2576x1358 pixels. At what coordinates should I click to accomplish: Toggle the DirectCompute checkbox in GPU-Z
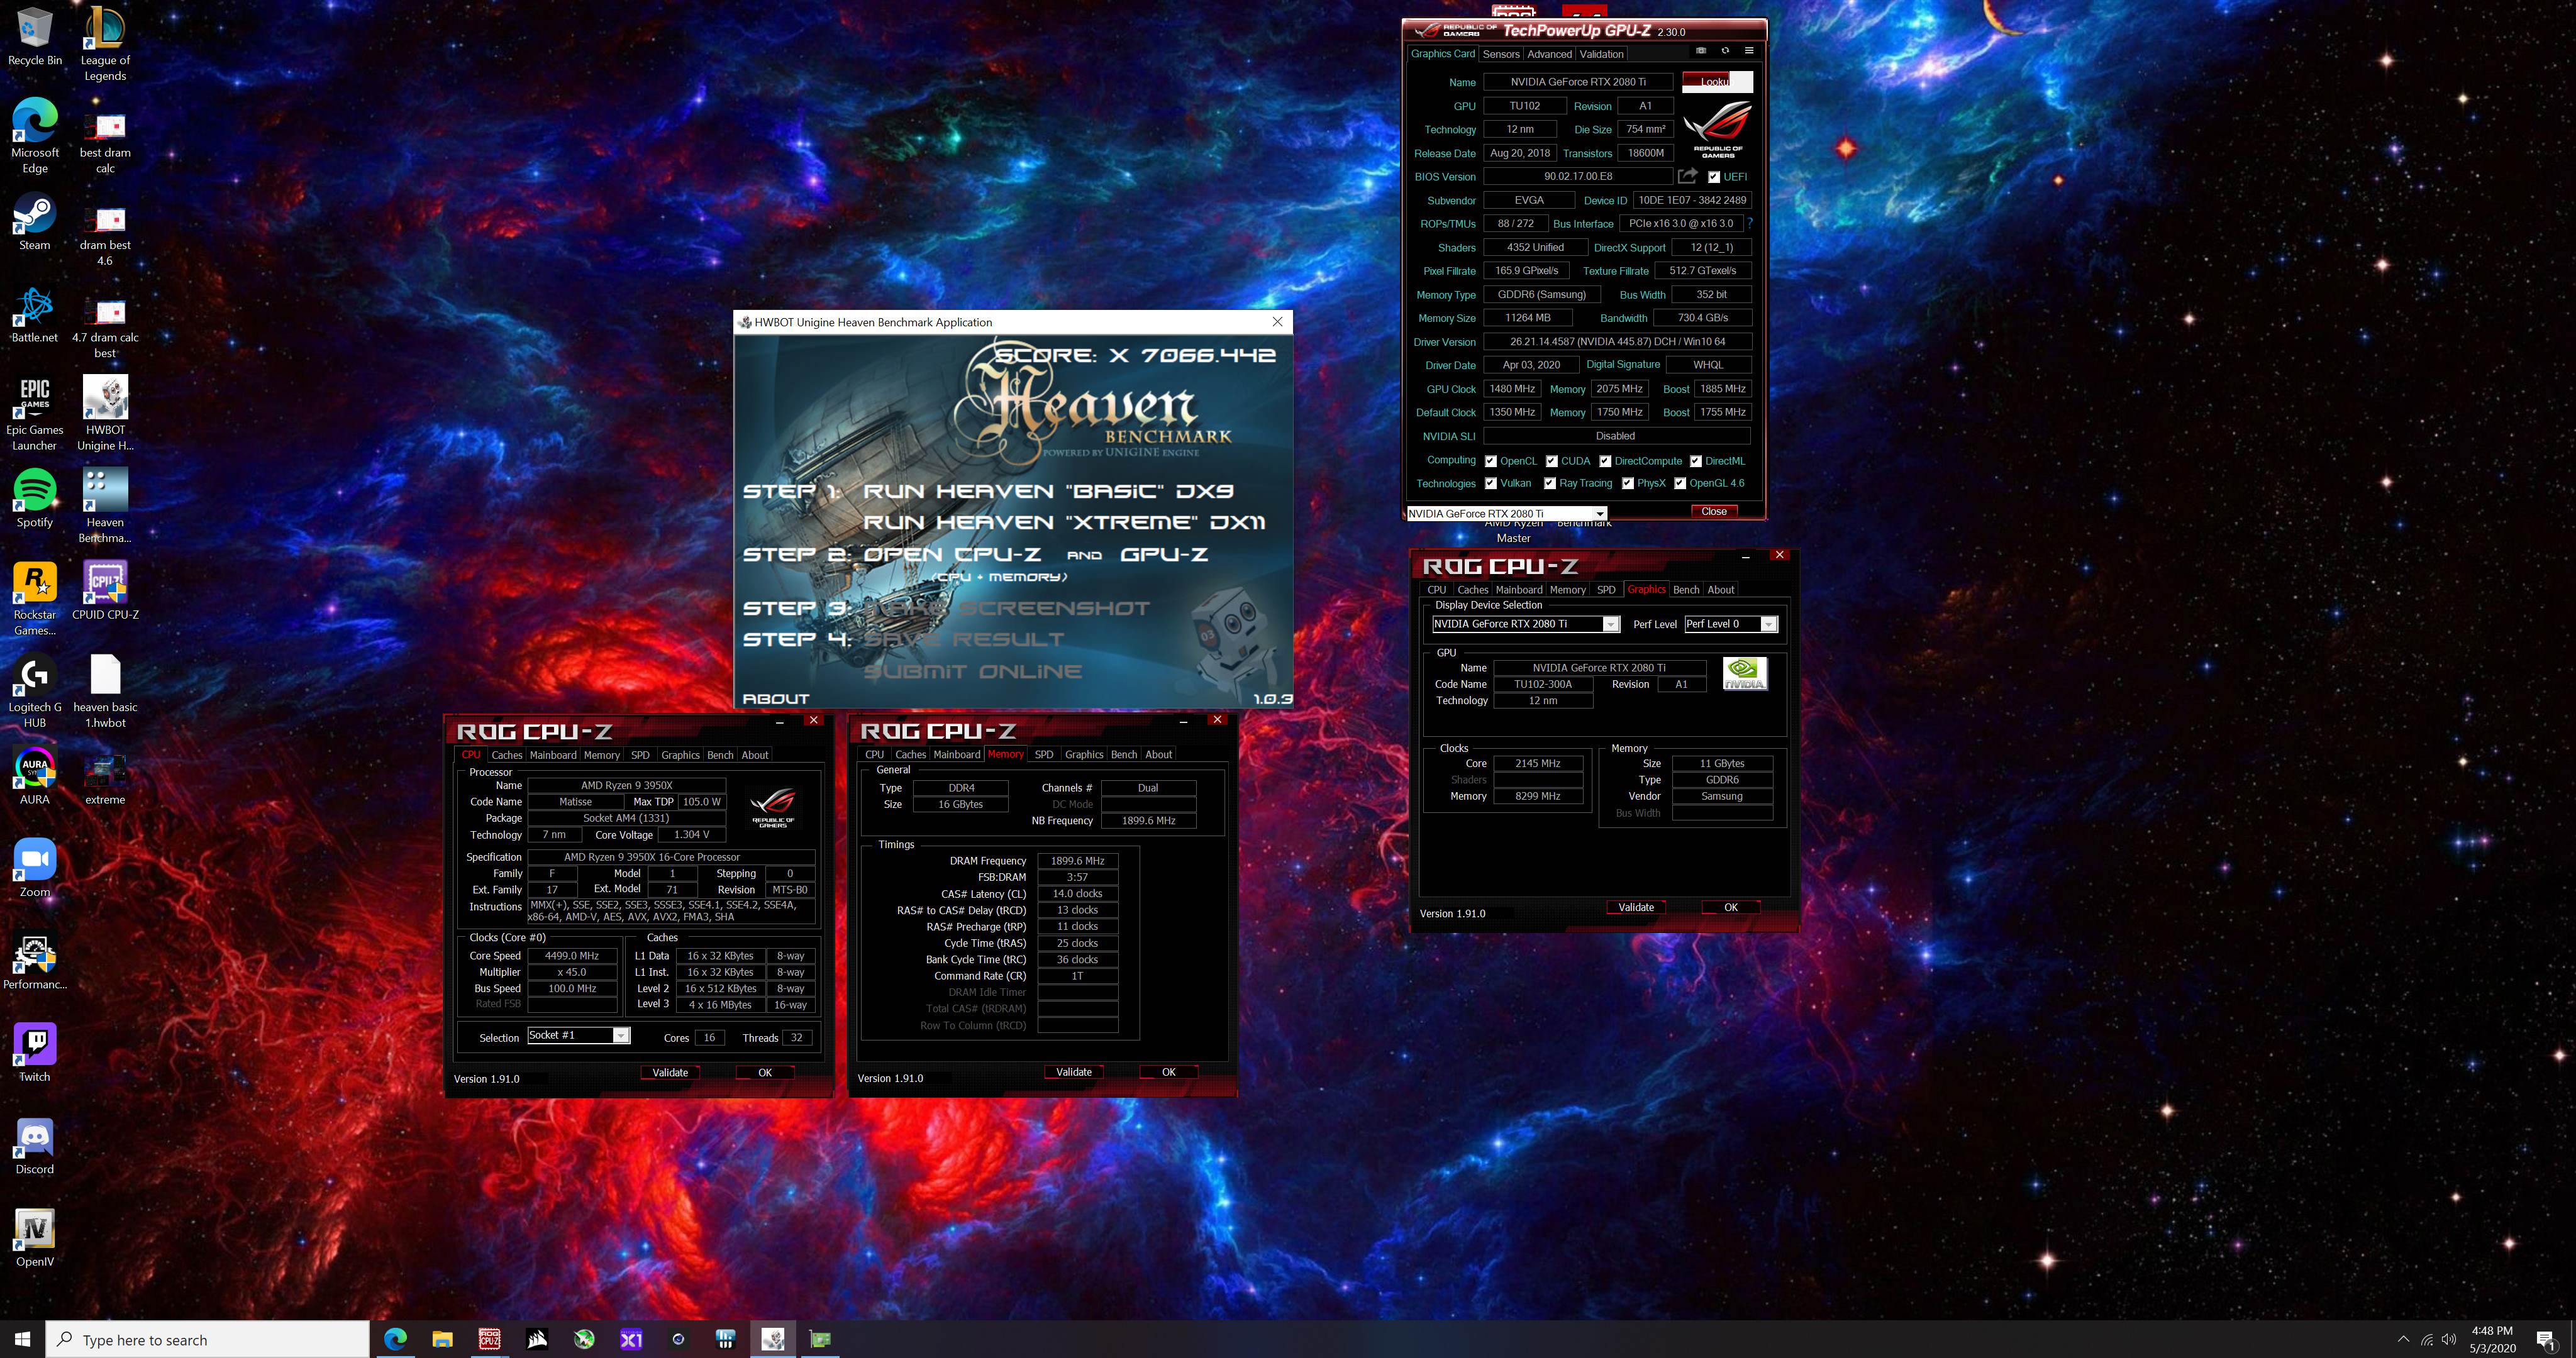coord(1605,461)
